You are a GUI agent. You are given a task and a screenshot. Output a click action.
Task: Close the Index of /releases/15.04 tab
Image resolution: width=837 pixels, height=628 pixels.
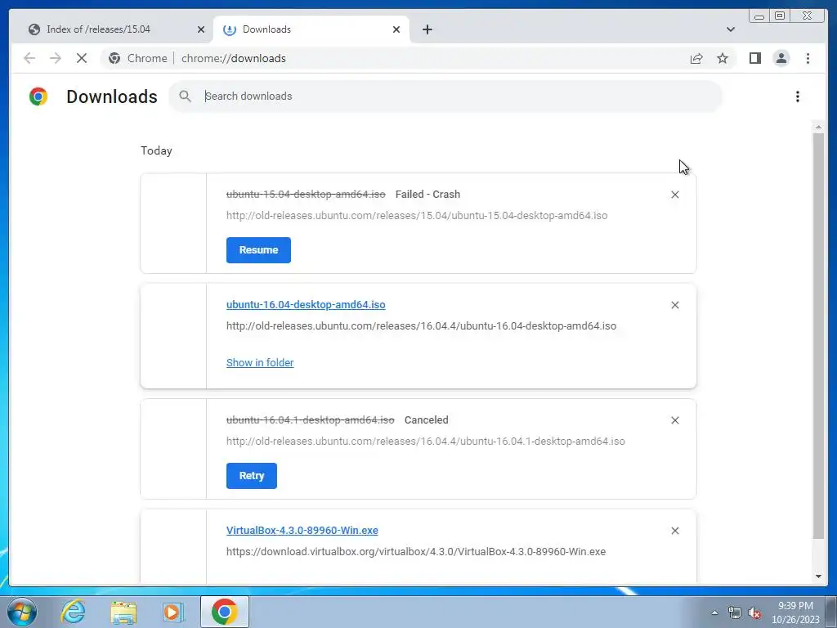(201, 29)
